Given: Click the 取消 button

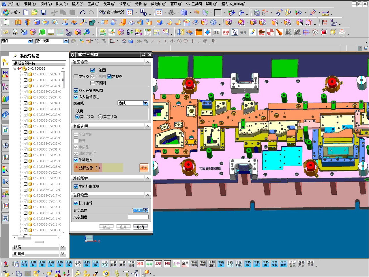Looking at the screenshot, I should point(141,227).
